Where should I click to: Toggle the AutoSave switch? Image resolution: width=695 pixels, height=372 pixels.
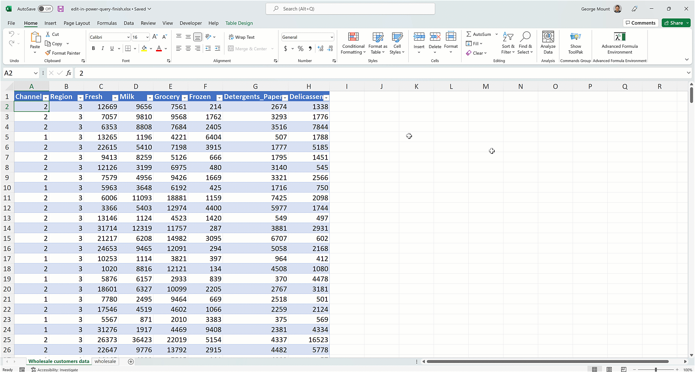(x=45, y=8)
